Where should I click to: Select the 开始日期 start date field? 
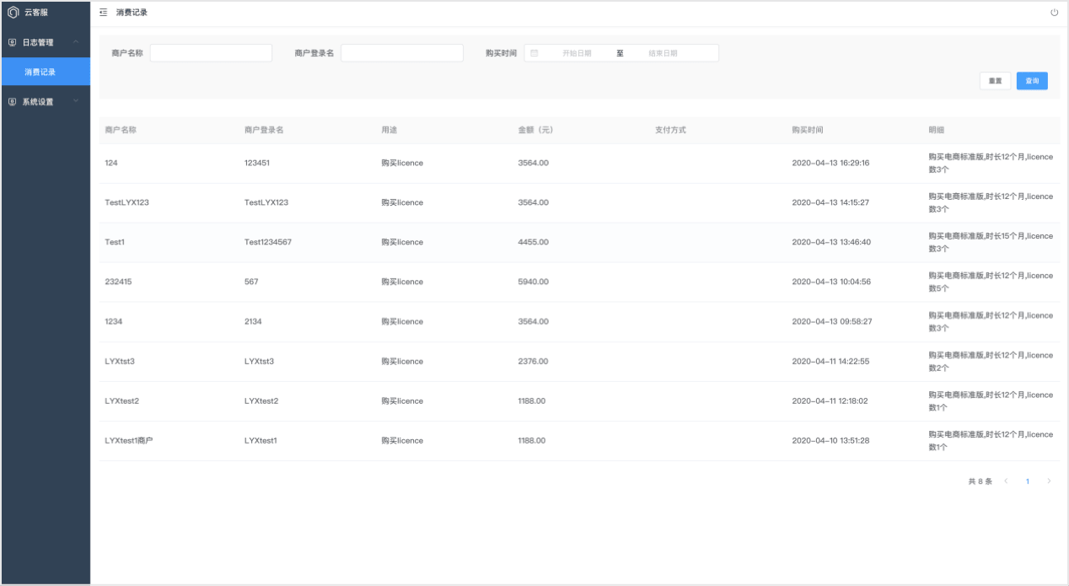pos(577,53)
